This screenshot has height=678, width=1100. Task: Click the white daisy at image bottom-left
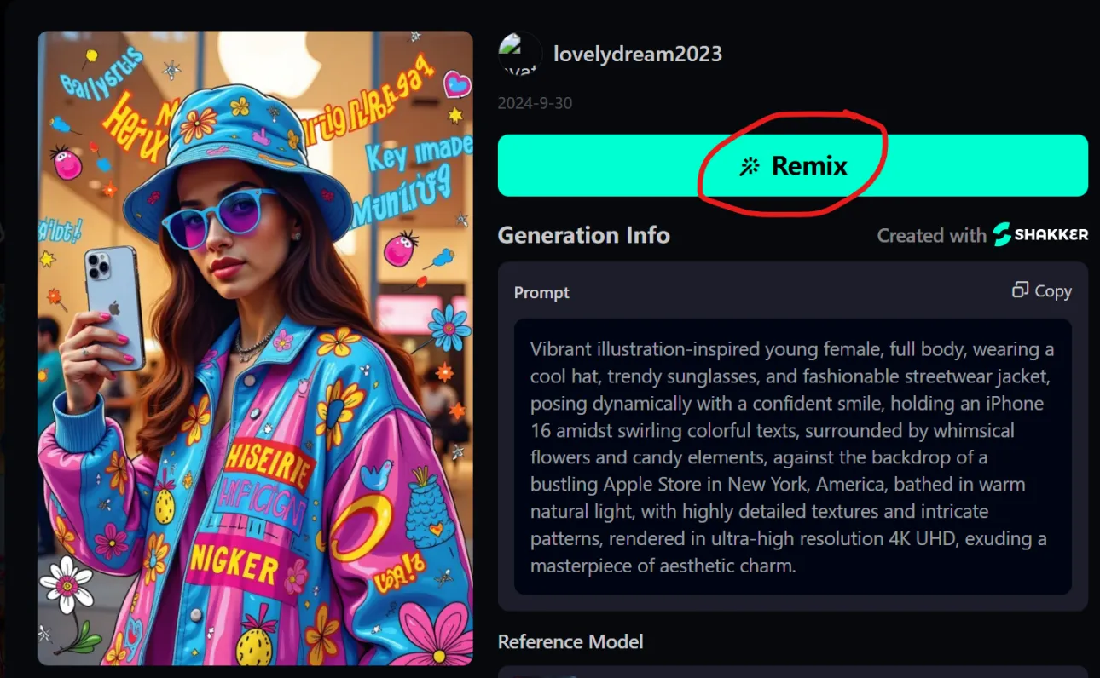click(x=67, y=584)
